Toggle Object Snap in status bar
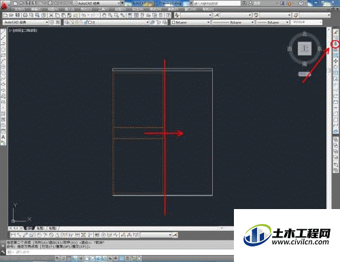This screenshot has height=262, width=340. pos(87,258)
